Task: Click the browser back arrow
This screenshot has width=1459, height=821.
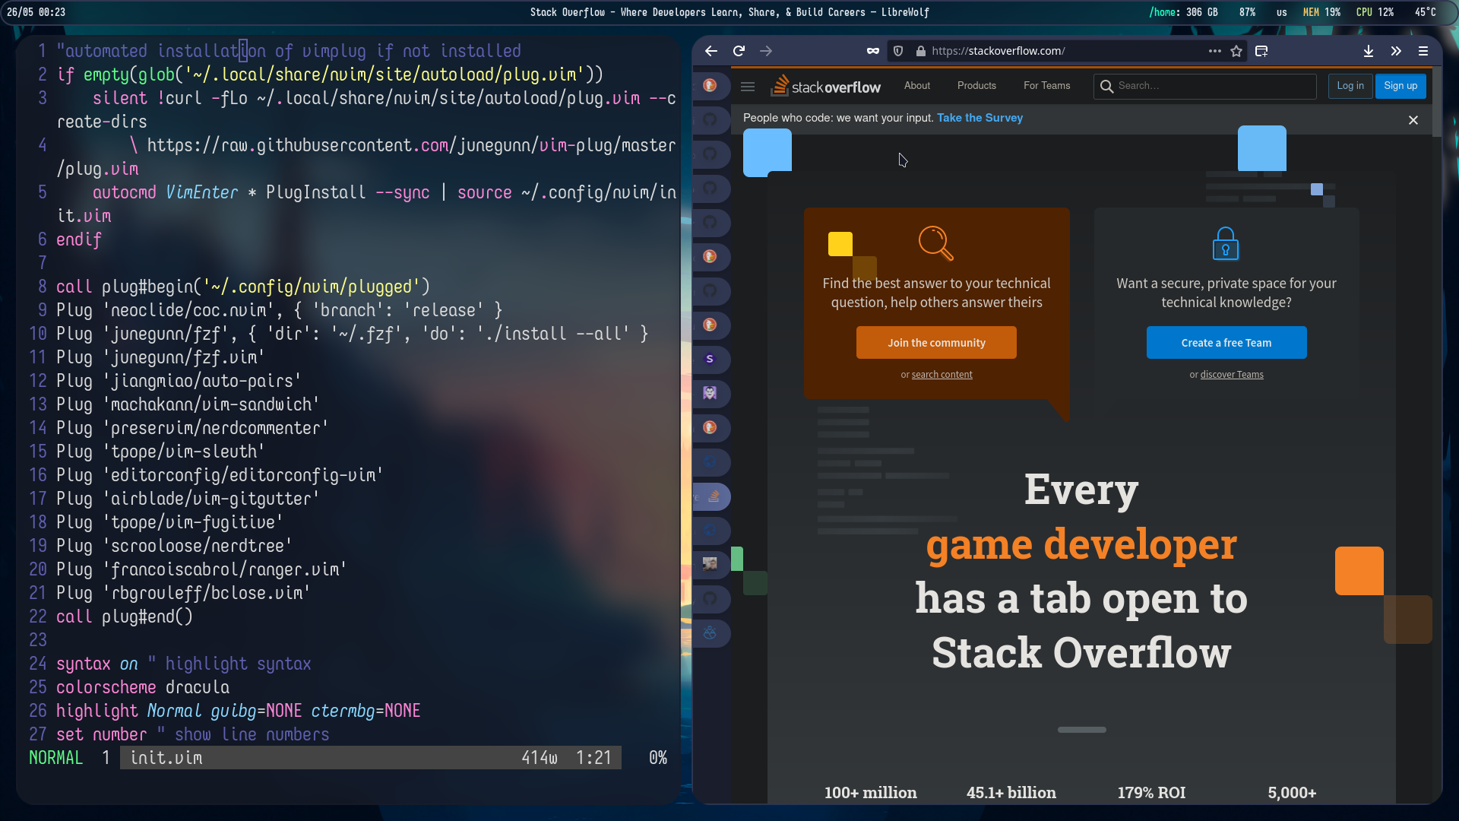Action: pyautogui.click(x=711, y=51)
